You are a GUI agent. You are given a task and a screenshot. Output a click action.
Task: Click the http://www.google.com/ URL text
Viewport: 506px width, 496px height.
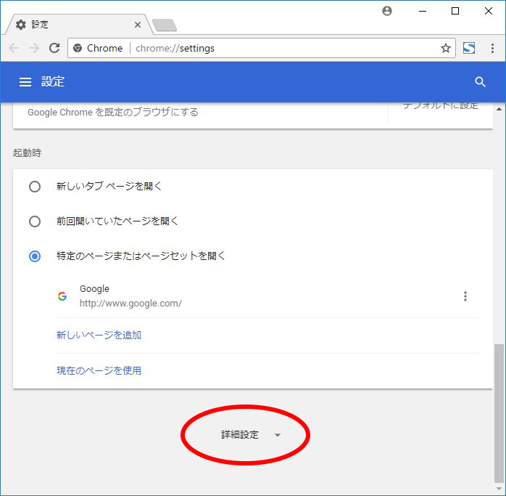(x=130, y=304)
